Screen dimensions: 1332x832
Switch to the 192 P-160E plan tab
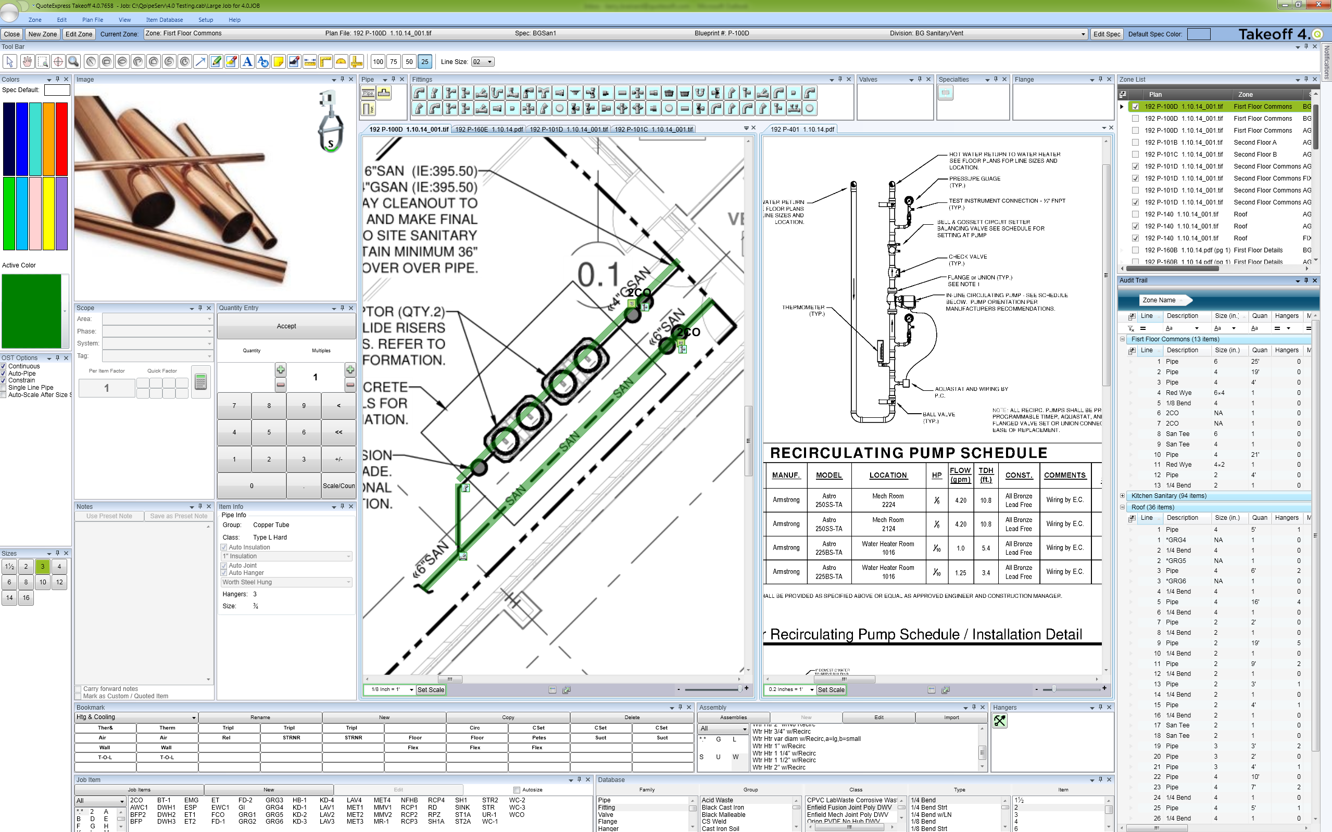488,130
